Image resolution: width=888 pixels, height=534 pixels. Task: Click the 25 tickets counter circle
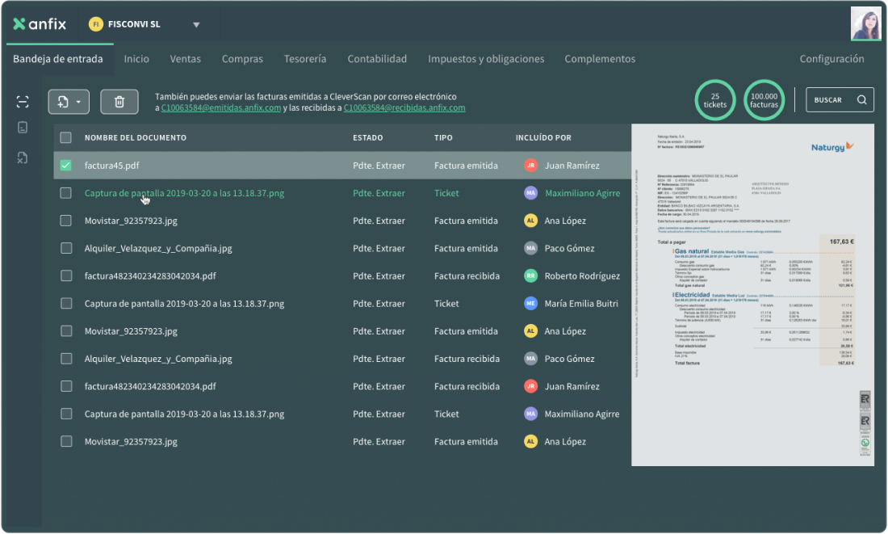[714, 100]
